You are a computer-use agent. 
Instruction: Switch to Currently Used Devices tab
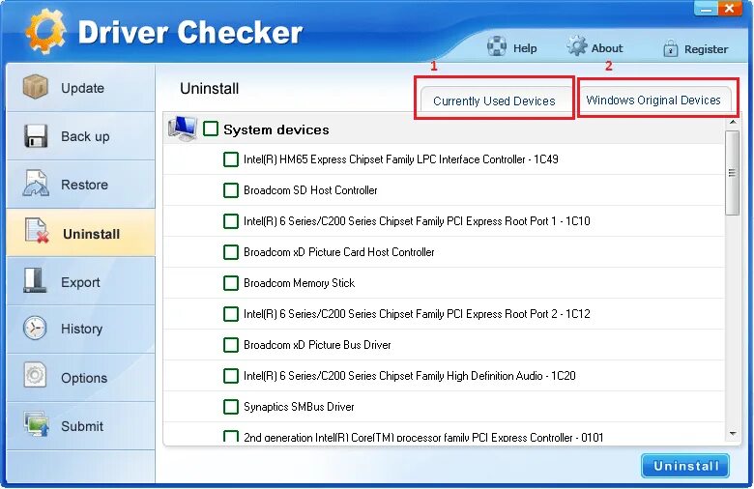tap(494, 101)
